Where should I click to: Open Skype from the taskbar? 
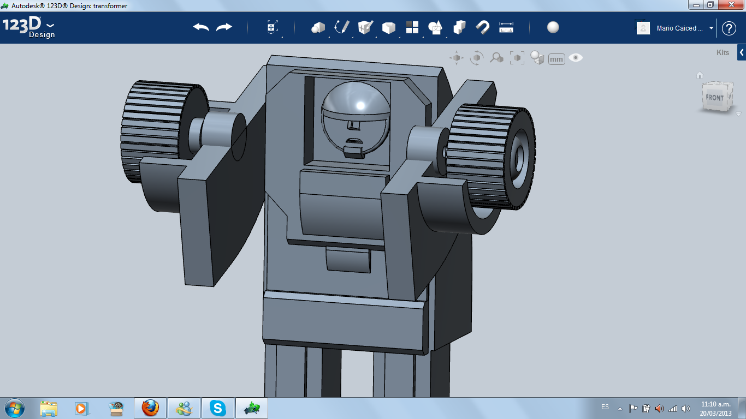coord(218,408)
